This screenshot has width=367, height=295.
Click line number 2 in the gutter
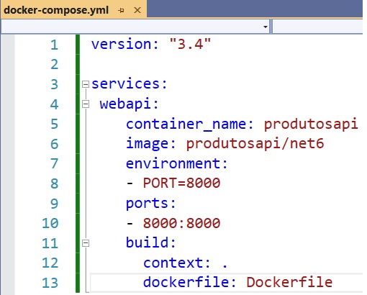click(54, 65)
